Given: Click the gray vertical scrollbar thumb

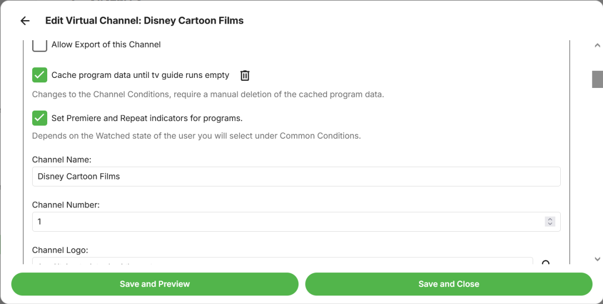Looking at the screenshot, I should tap(597, 79).
